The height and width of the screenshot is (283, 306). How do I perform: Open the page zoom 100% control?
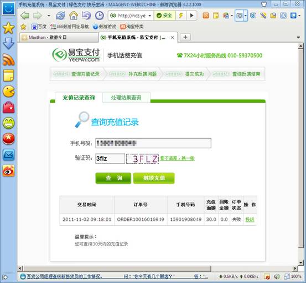(293, 276)
